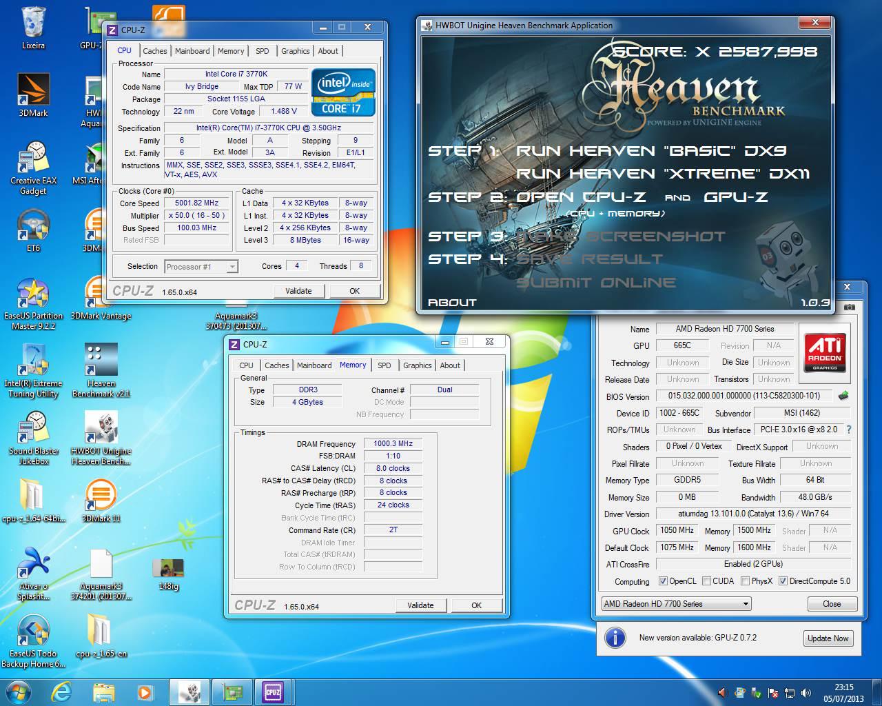Open the Windows Start menu orb
882x706 pixels.
pyautogui.click(x=19, y=692)
